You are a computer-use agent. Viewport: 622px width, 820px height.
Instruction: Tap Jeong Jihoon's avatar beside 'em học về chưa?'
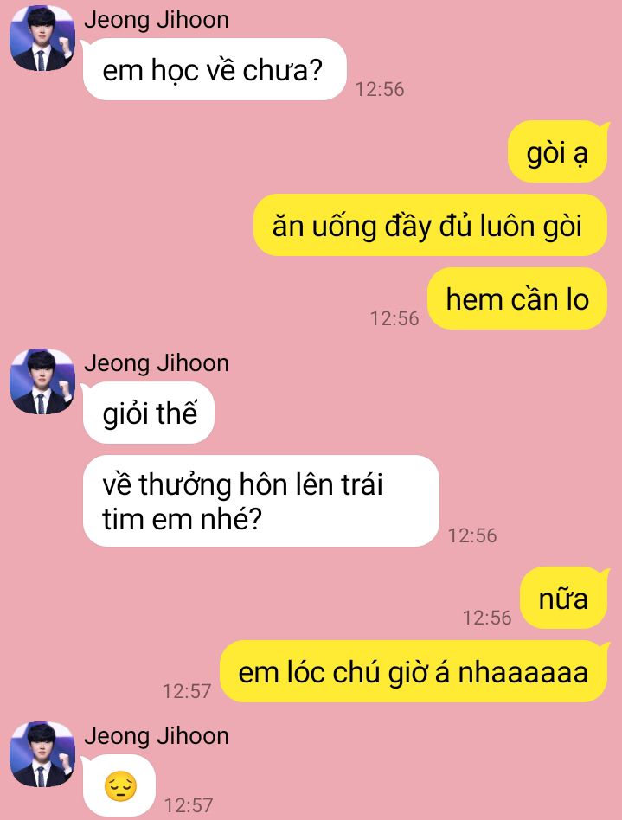pyautogui.click(x=42, y=38)
